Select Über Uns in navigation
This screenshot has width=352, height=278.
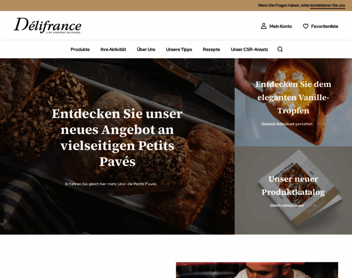[146, 50]
